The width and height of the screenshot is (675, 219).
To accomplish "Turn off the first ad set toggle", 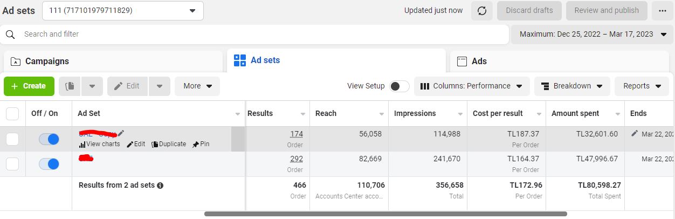I will click(x=49, y=139).
